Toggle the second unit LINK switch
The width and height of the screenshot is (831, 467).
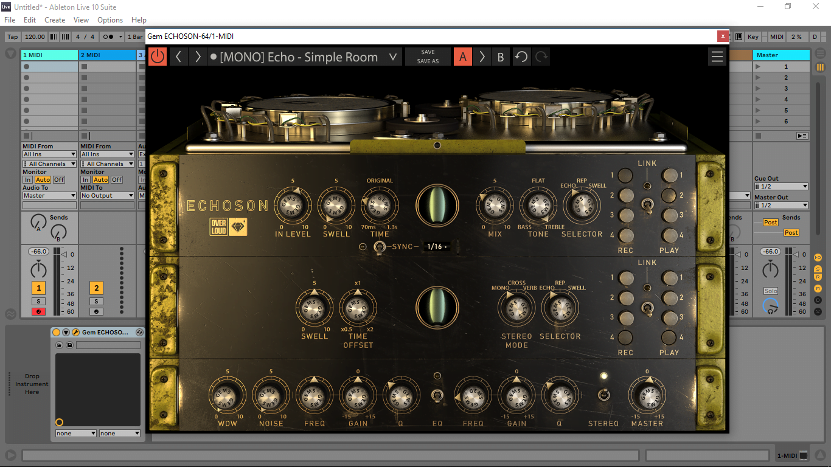pyautogui.click(x=647, y=308)
